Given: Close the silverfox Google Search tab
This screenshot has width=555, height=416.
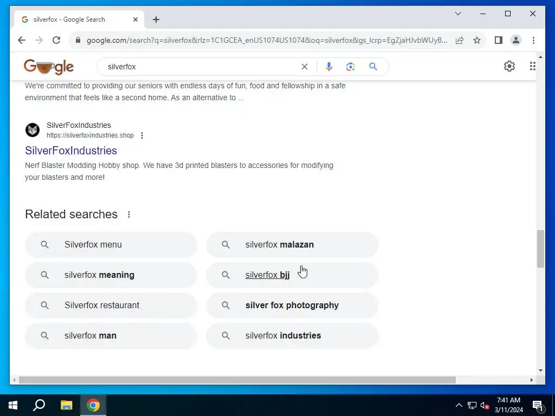Looking at the screenshot, I should tap(135, 19).
